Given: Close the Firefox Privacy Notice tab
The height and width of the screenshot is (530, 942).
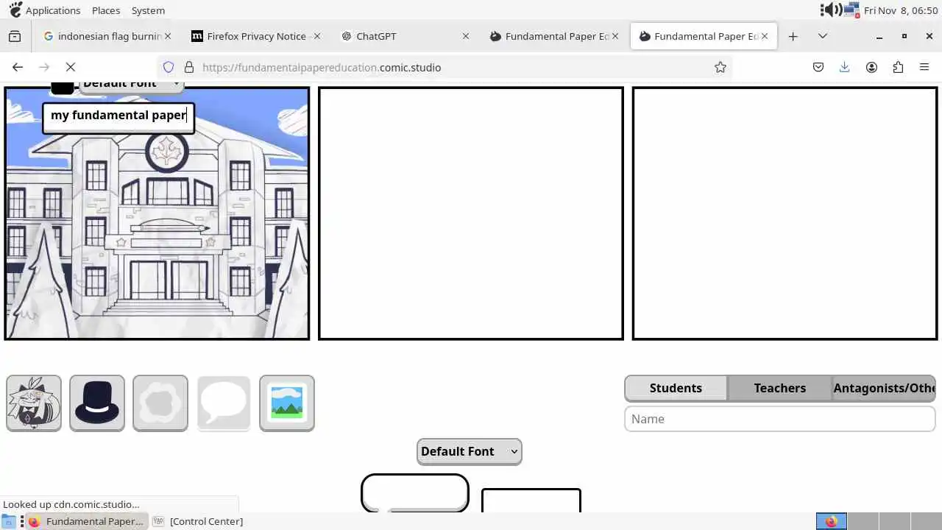Looking at the screenshot, I should [316, 36].
